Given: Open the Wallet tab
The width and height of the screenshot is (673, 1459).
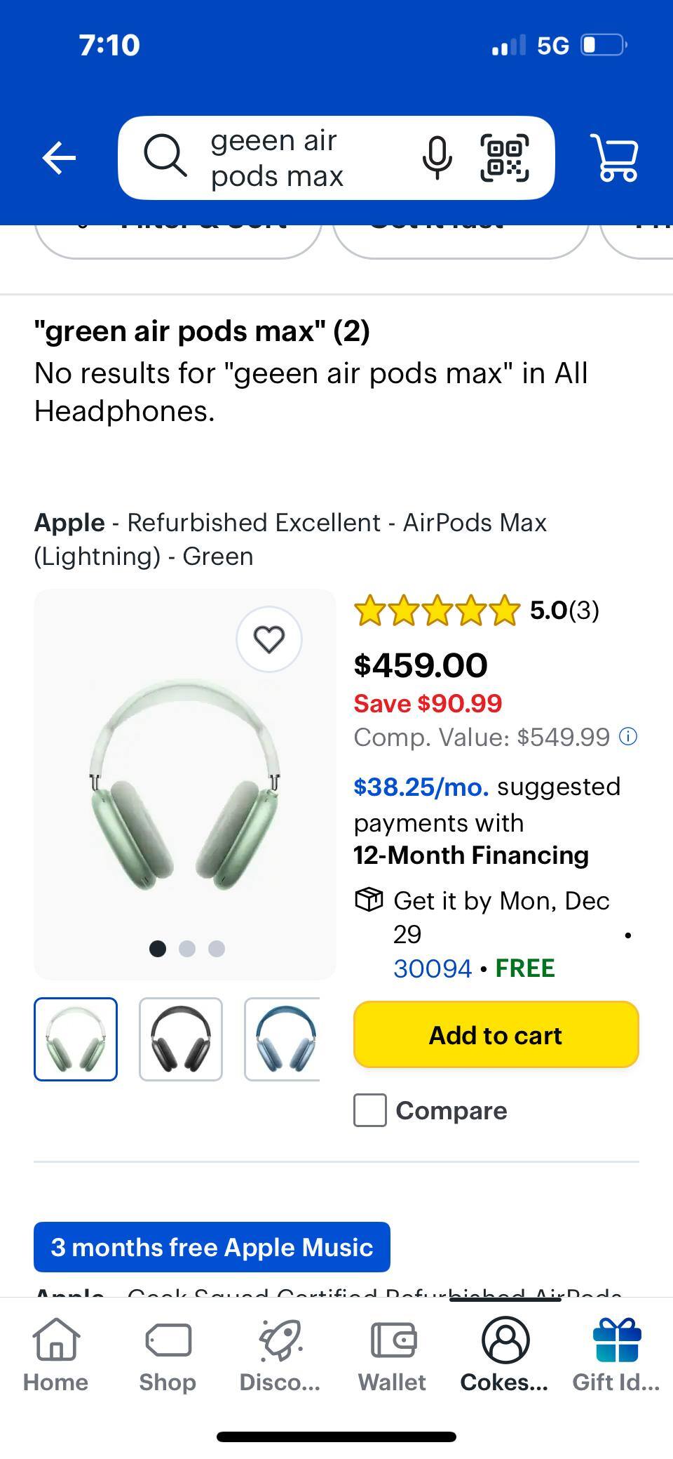Looking at the screenshot, I should (392, 1355).
